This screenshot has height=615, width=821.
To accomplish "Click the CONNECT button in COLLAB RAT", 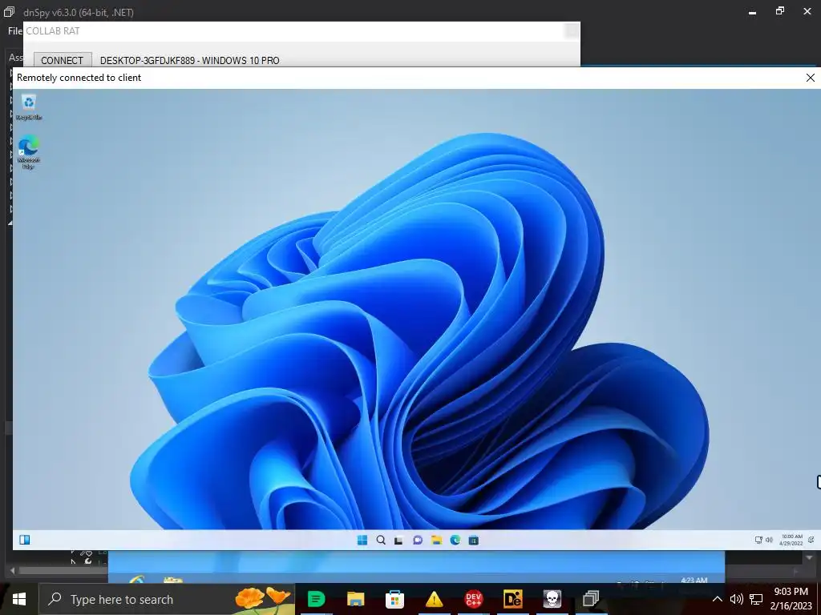I will point(63,60).
